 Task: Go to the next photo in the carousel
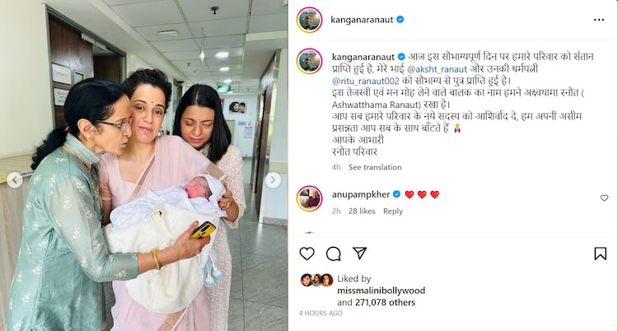(273, 180)
